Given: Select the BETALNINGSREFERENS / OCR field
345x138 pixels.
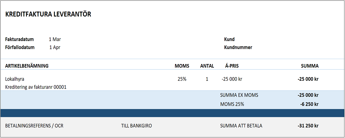Looking at the screenshot, I should (x=34, y=126).
